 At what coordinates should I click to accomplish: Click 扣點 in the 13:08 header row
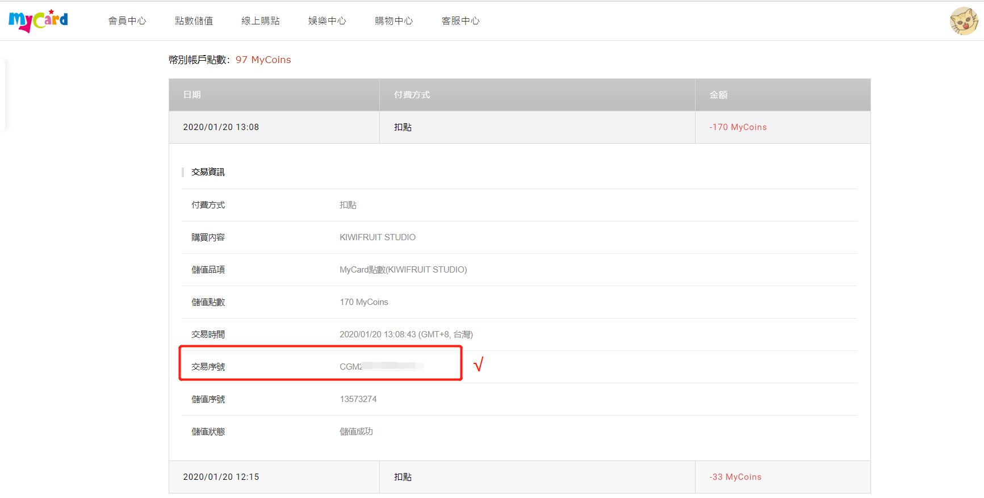[x=403, y=127]
